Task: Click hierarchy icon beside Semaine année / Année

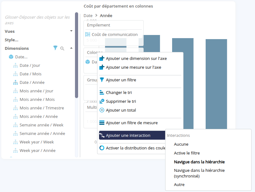Action: pos(16,133)
